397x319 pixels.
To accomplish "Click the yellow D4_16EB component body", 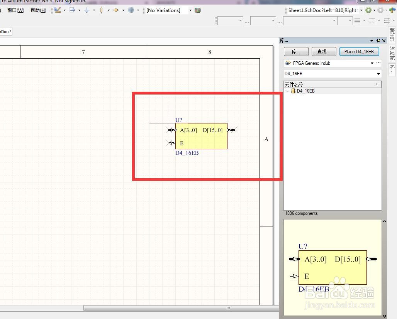I will coord(201,136).
